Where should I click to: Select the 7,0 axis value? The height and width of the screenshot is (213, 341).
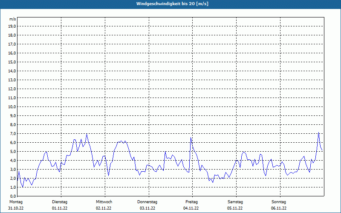(x=13, y=133)
